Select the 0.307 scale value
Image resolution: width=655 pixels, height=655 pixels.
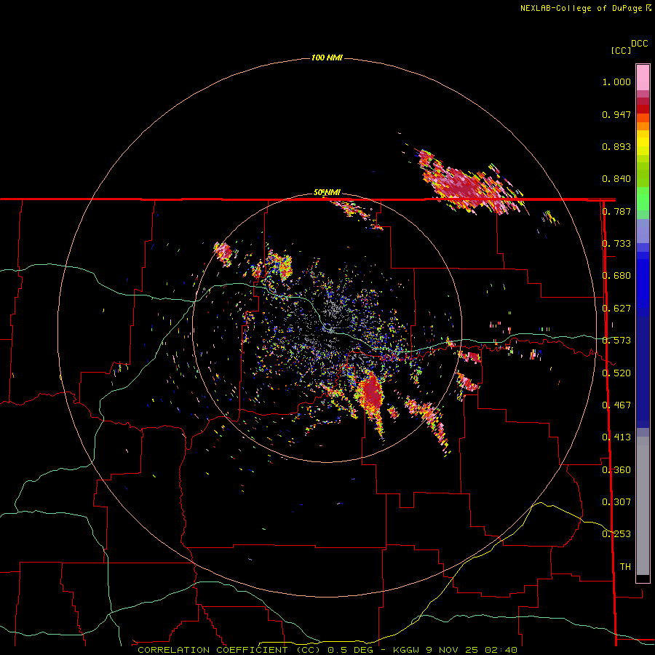[616, 502]
